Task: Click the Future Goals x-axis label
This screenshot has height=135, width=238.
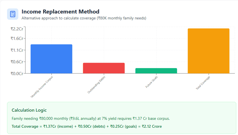Action: click(152, 82)
